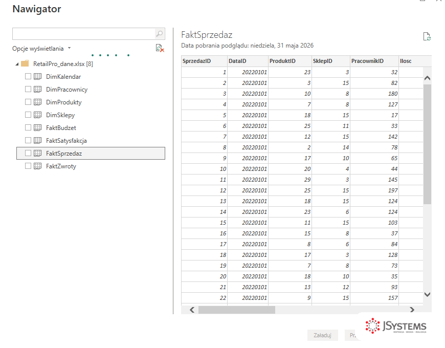This screenshot has width=445, height=348.
Task: Click the ProduktID column header
Action: (290, 61)
